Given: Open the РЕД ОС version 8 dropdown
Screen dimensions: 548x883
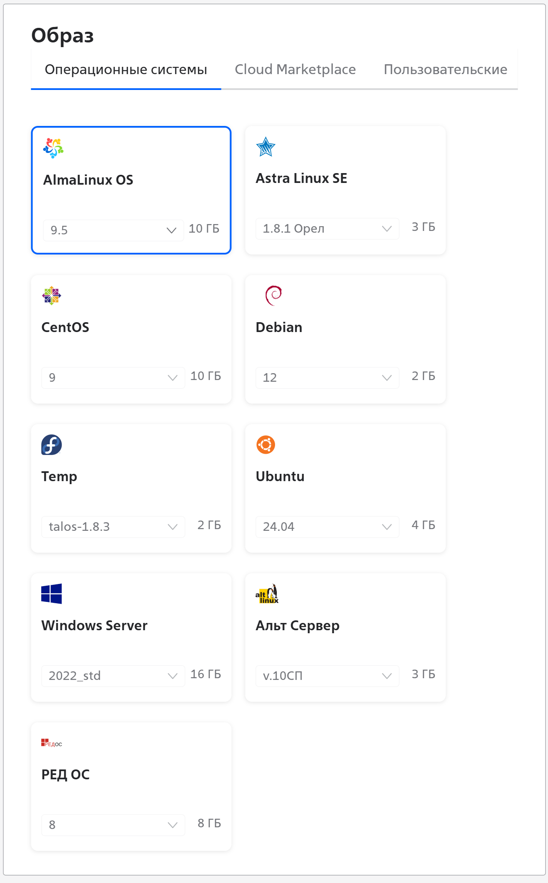Looking at the screenshot, I should (113, 825).
